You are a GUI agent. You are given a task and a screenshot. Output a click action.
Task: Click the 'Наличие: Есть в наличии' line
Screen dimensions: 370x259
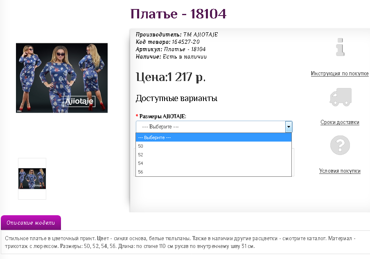pyautogui.click(x=171, y=56)
